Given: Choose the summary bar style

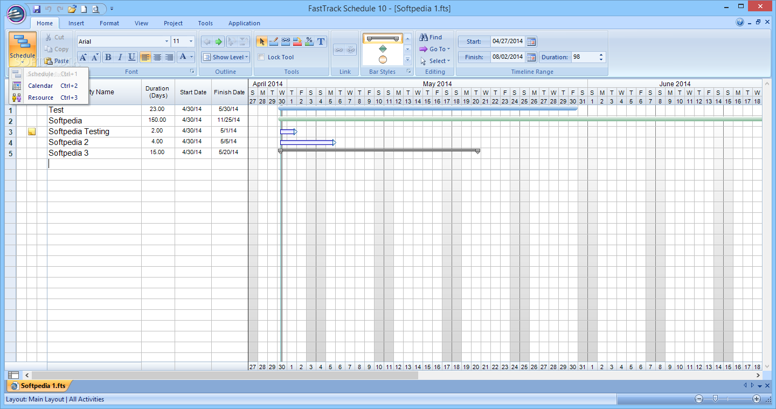Looking at the screenshot, I should [x=383, y=39].
